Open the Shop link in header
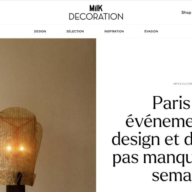Image resolution: width=192 pixels, height=192 pixels. tap(186, 12)
